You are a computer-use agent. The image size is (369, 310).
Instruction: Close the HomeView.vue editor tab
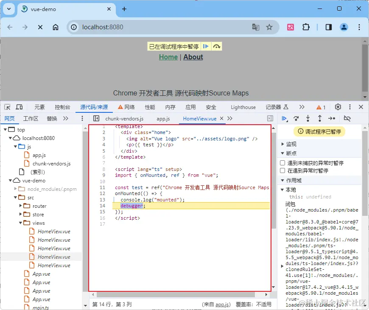click(x=221, y=118)
